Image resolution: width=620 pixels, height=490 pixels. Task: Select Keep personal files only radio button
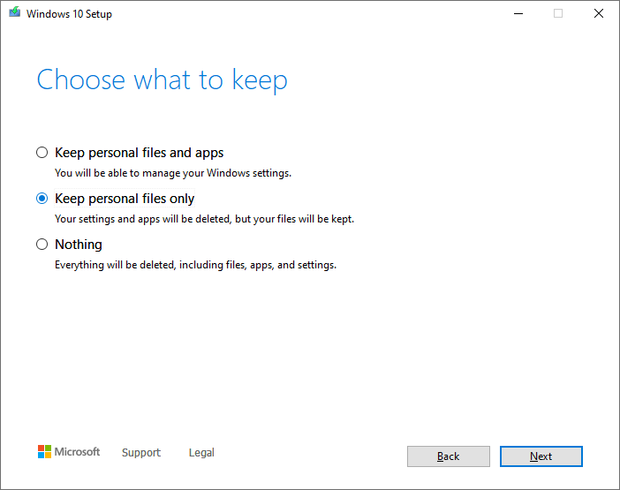pyautogui.click(x=42, y=199)
